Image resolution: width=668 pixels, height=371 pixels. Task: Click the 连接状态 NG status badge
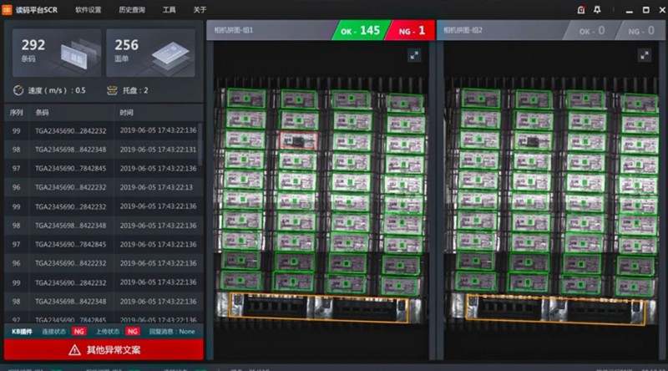pos(78,332)
